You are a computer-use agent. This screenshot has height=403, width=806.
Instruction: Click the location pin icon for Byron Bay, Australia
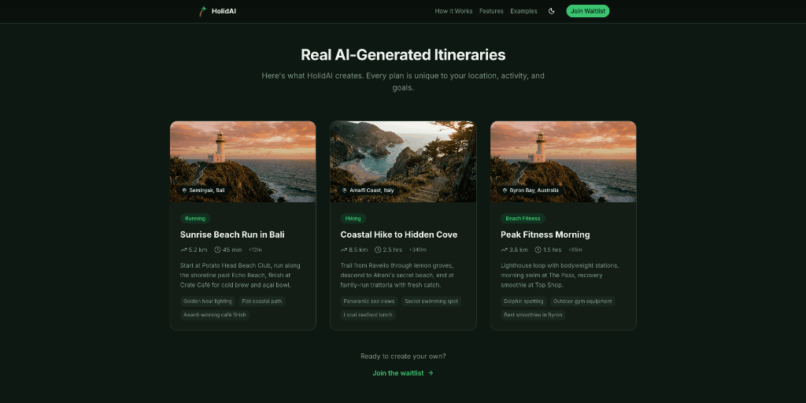tap(505, 190)
